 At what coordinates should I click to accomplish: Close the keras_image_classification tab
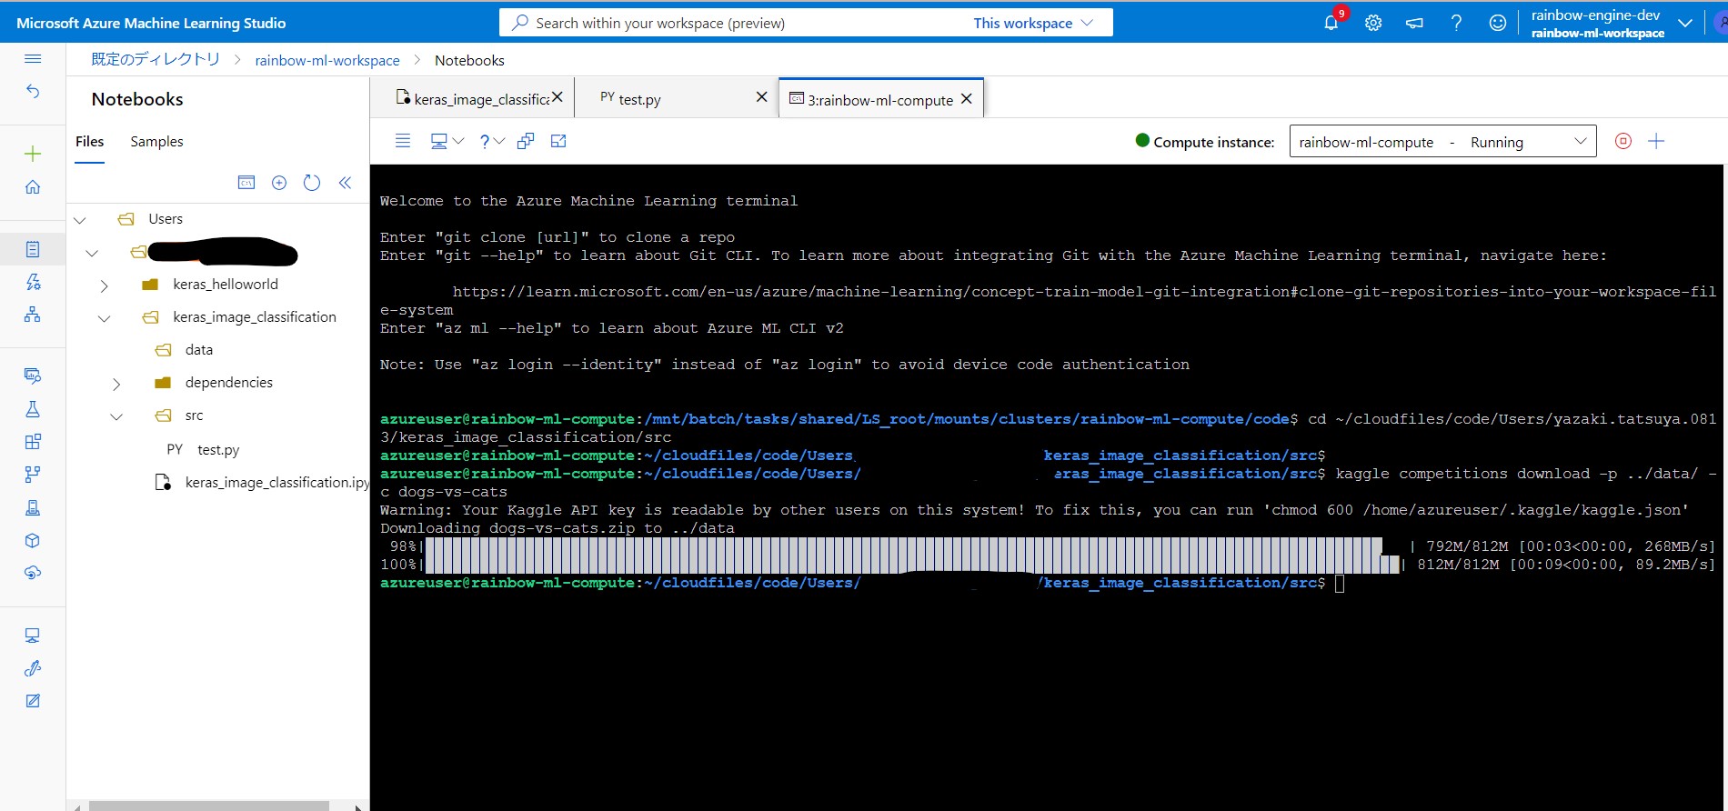[x=558, y=96]
